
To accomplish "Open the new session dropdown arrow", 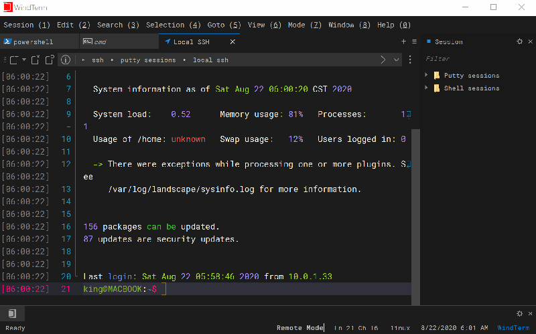I will (24, 60).
